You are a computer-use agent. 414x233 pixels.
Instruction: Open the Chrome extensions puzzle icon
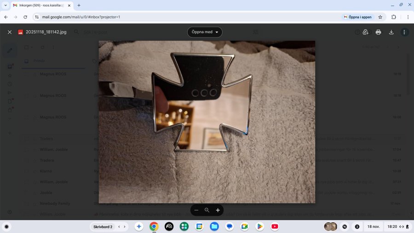coord(394,17)
